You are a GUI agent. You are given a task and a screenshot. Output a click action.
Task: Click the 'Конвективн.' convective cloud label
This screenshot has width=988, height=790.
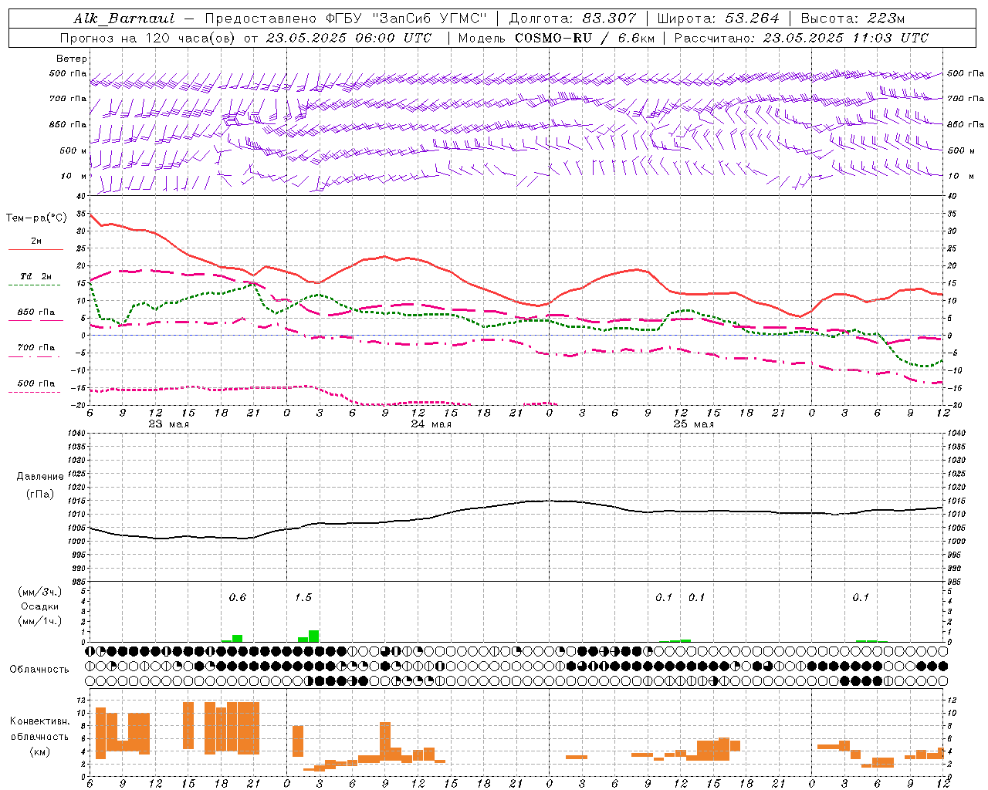(39, 721)
